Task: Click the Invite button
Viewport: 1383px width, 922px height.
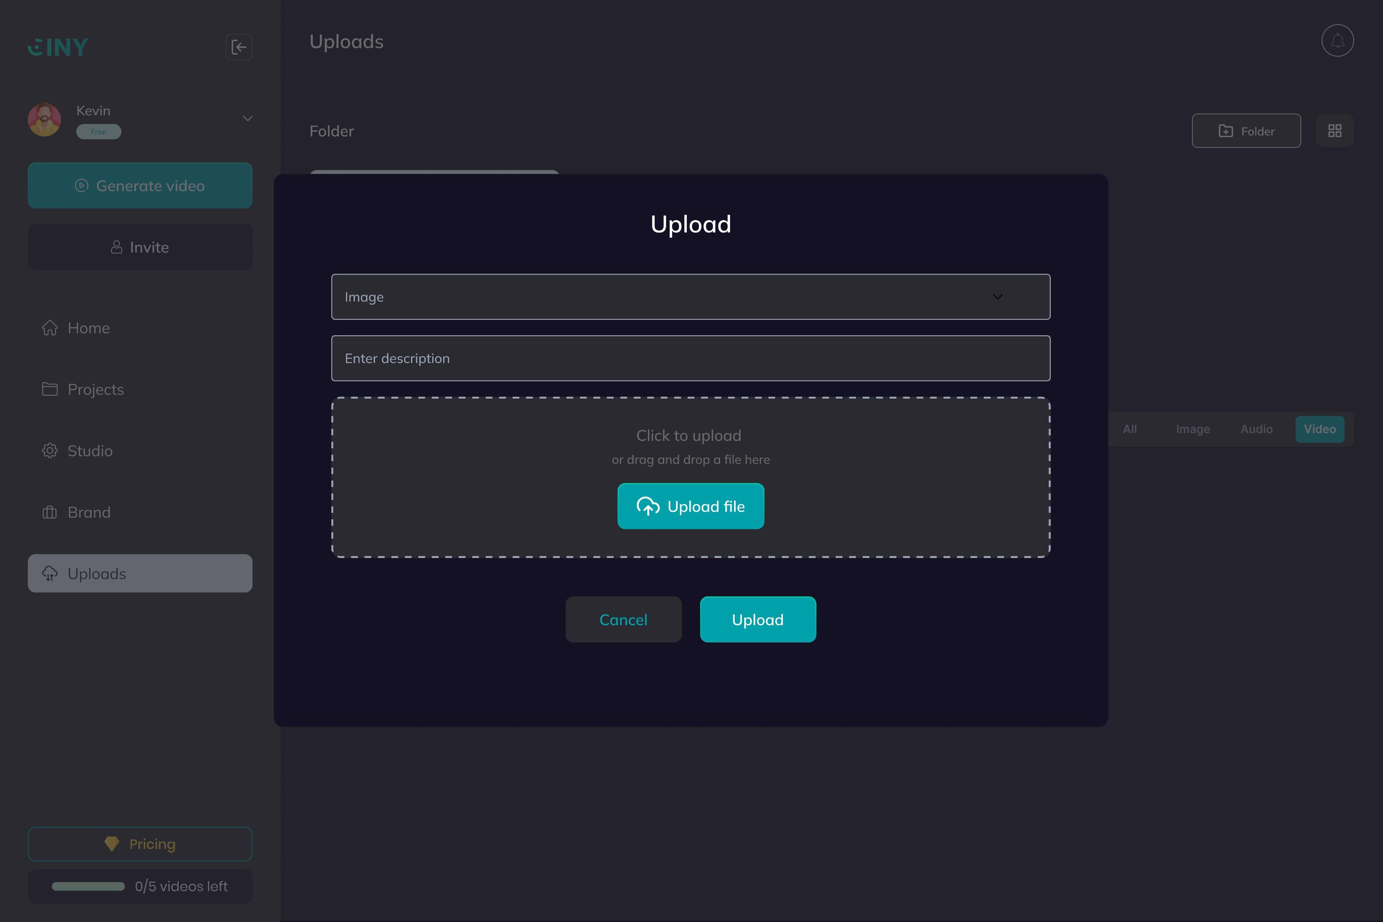Action: 140,247
